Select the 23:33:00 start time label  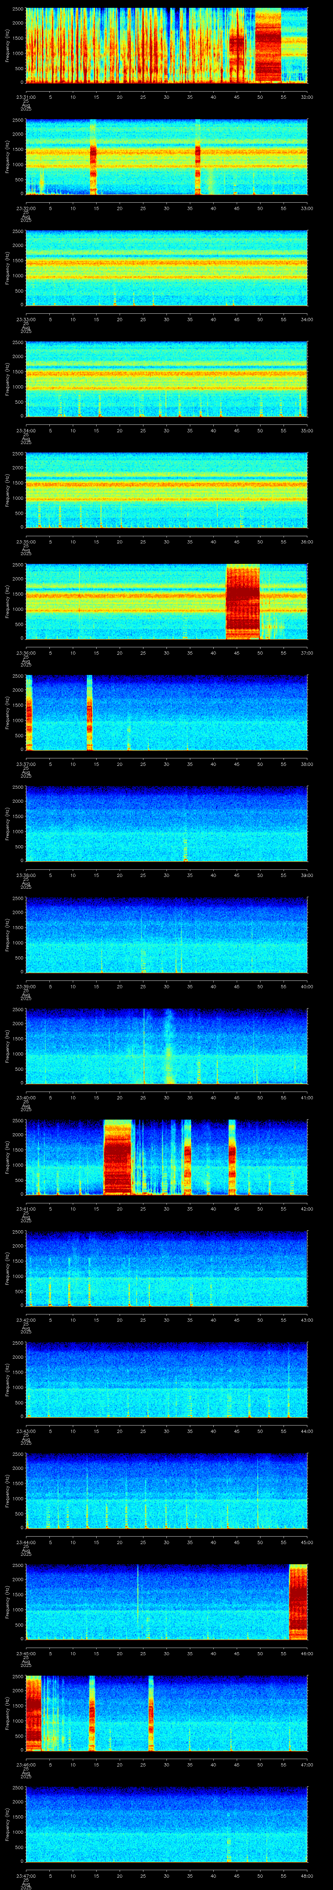point(26,319)
